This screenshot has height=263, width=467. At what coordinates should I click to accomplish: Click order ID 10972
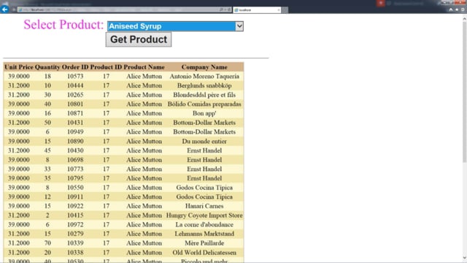[x=75, y=224]
